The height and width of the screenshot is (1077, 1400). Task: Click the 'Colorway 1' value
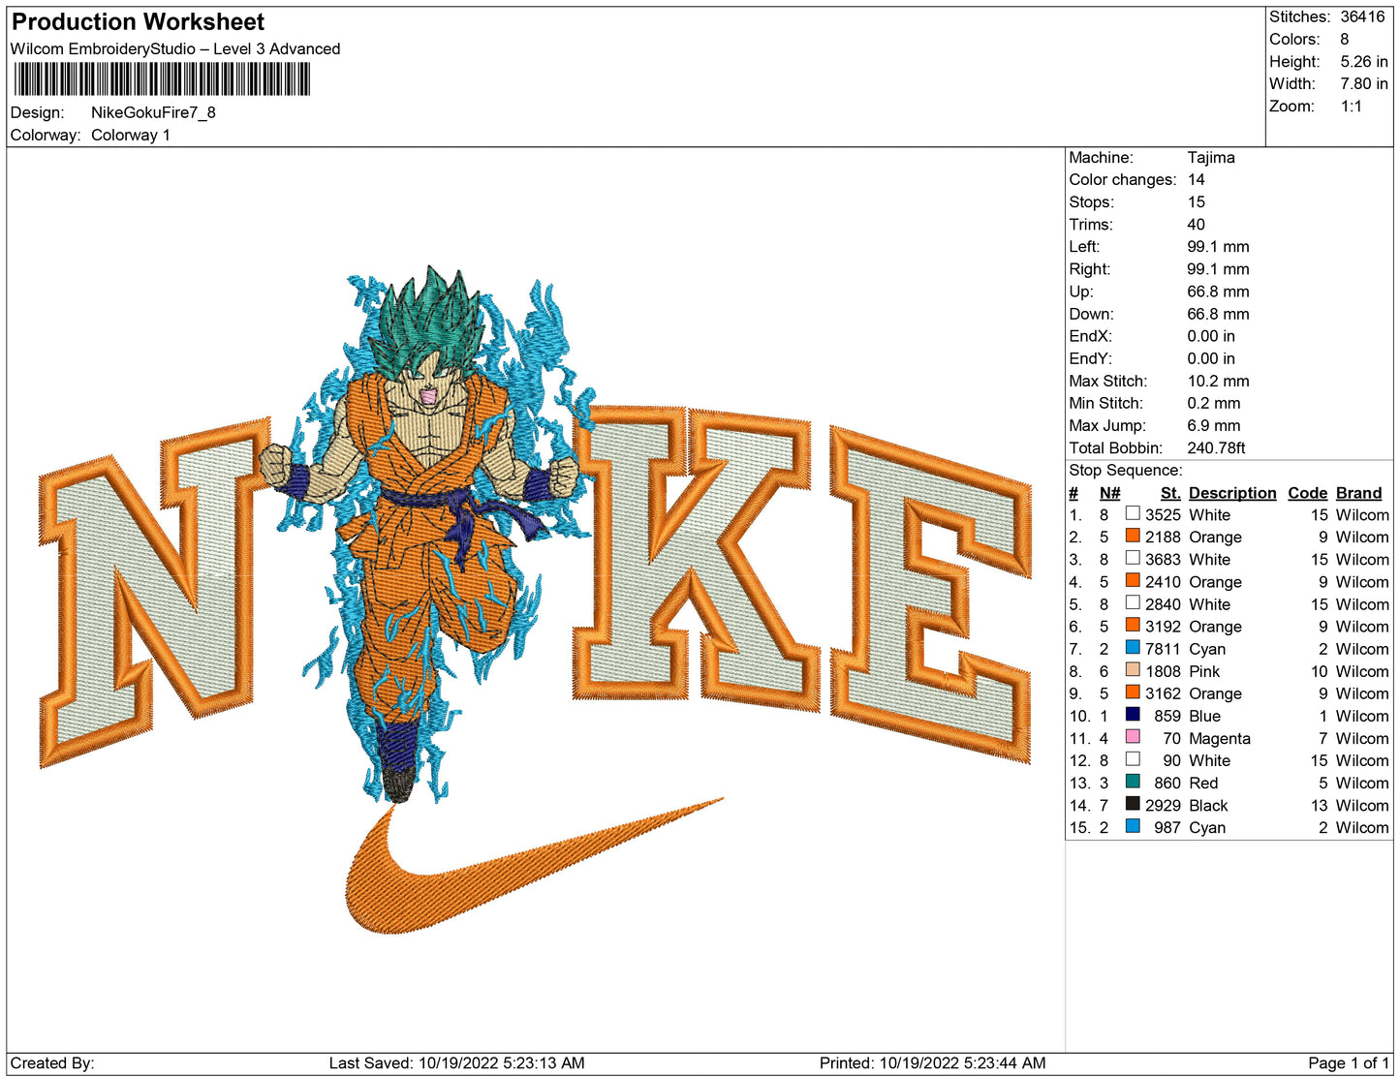tap(131, 135)
